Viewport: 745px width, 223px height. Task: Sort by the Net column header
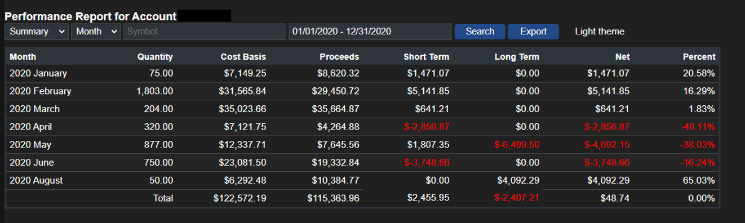(623, 57)
